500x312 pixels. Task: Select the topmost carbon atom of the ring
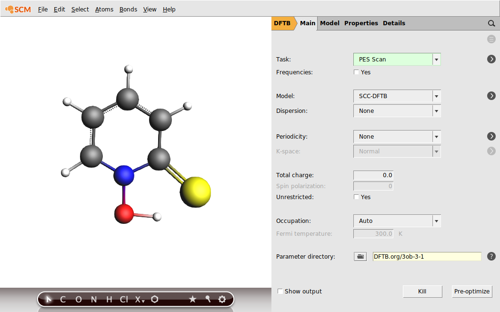[128, 99]
